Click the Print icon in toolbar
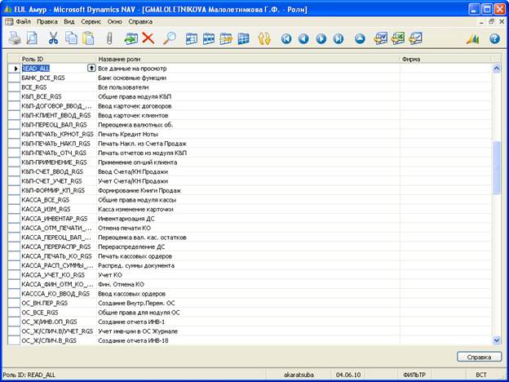The height and width of the screenshot is (382, 509). coord(15,38)
